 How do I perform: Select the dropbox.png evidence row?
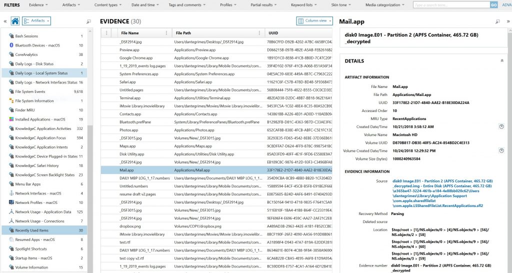point(216,226)
